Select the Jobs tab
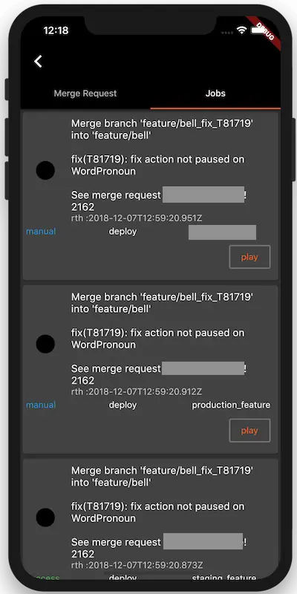The height and width of the screenshot is (594, 297). coord(215,94)
